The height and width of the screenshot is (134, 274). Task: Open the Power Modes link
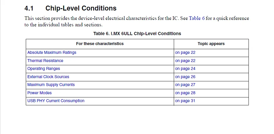click(40, 93)
